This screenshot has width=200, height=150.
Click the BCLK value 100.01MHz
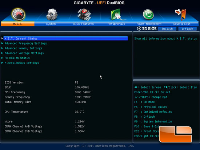click(x=82, y=87)
